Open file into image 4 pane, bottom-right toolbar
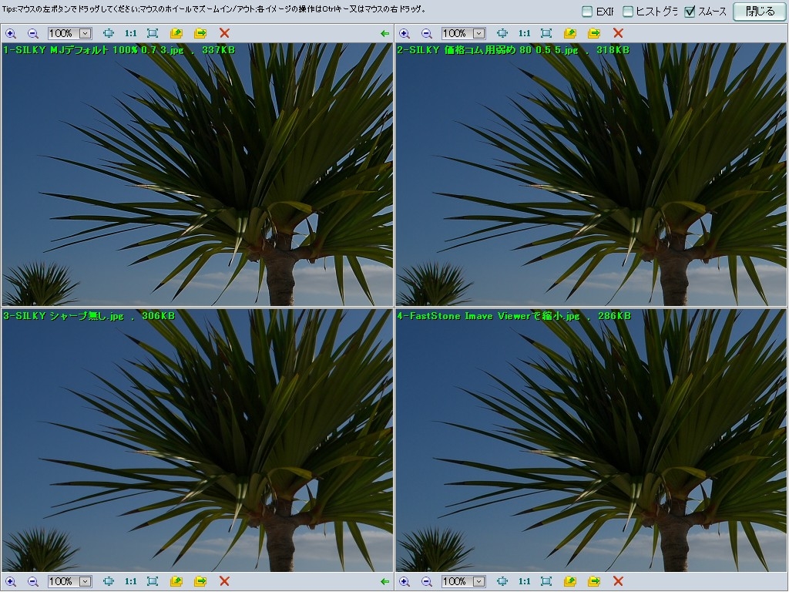 [x=569, y=582]
